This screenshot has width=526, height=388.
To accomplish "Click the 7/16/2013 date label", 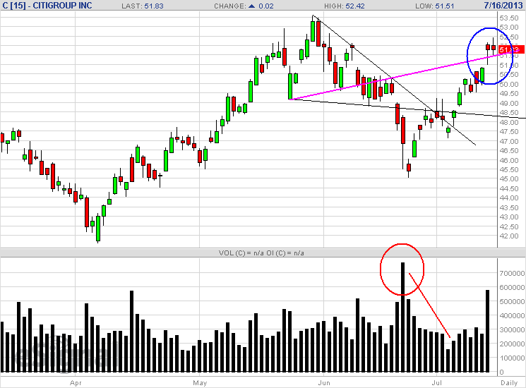I will coord(503,6).
